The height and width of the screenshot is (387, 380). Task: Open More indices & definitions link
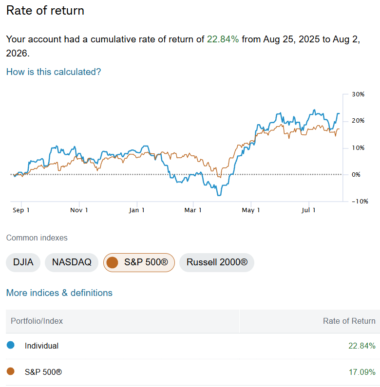point(59,293)
